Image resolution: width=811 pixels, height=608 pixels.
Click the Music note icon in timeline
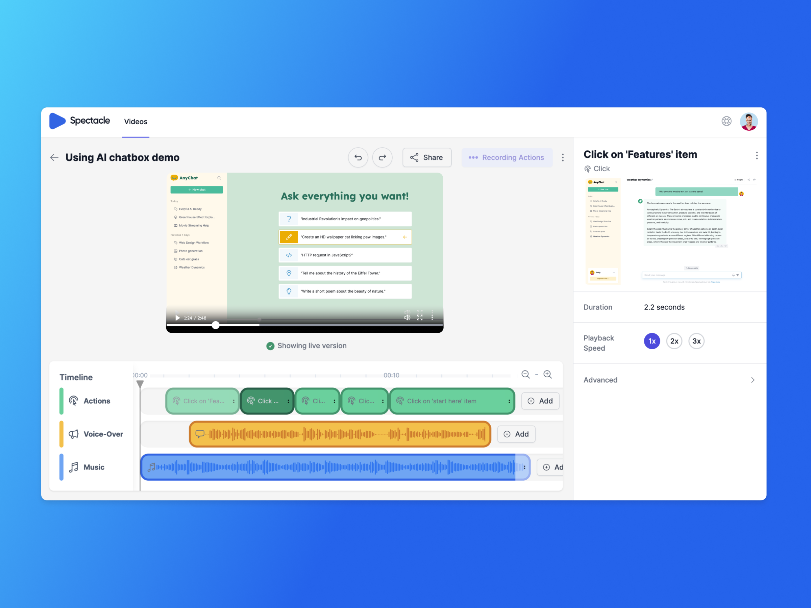click(x=76, y=467)
